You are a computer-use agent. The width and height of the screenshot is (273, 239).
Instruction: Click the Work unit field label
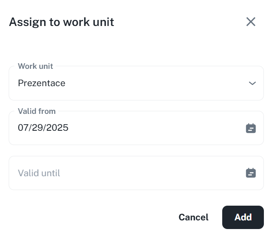[35, 66]
